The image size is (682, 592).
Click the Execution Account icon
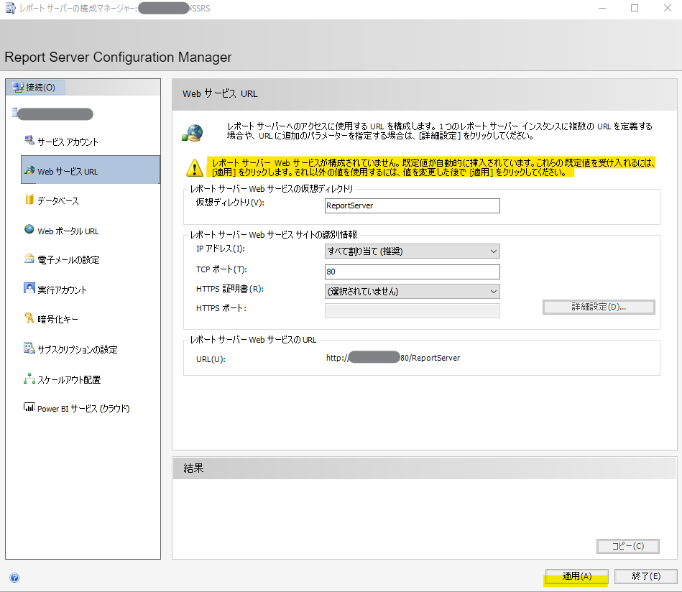[29, 289]
